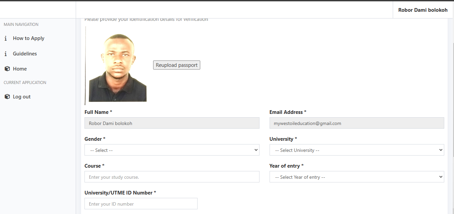
Task: Navigate to Home in the sidebar
Action: pos(20,69)
